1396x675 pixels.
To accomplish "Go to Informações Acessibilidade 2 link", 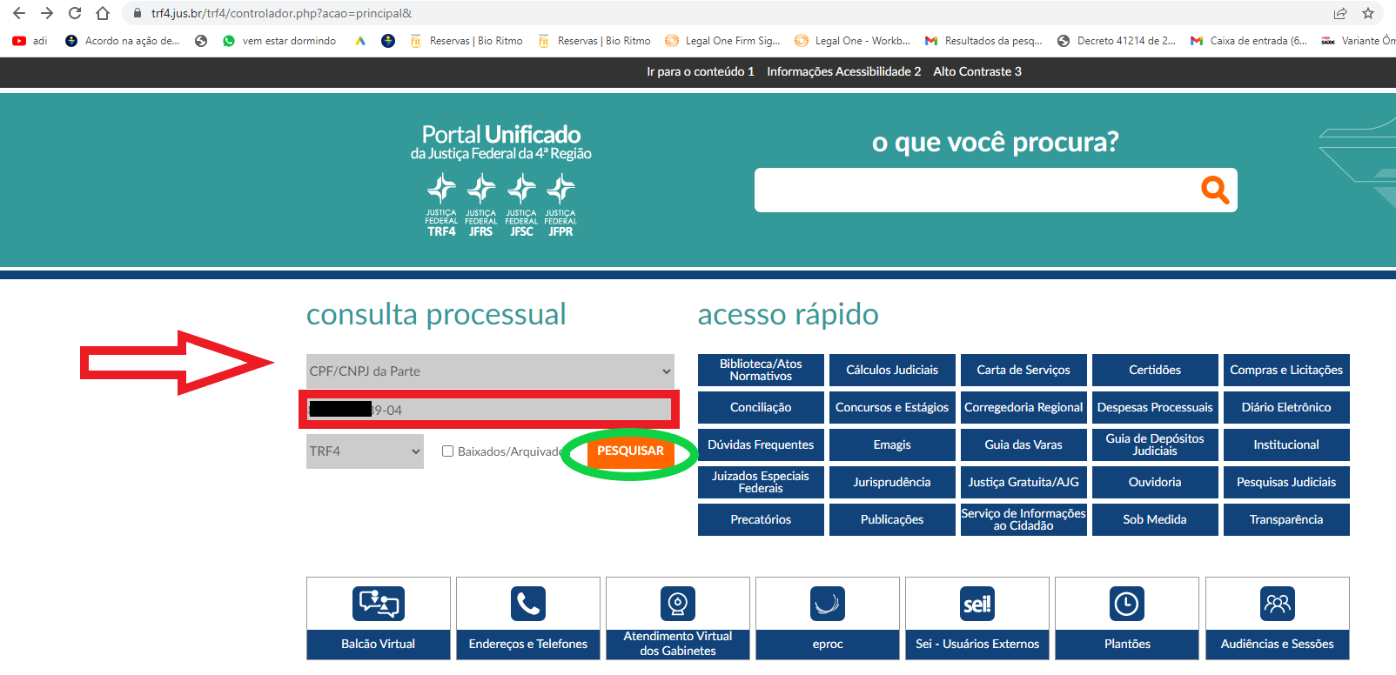I will click(843, 71).
